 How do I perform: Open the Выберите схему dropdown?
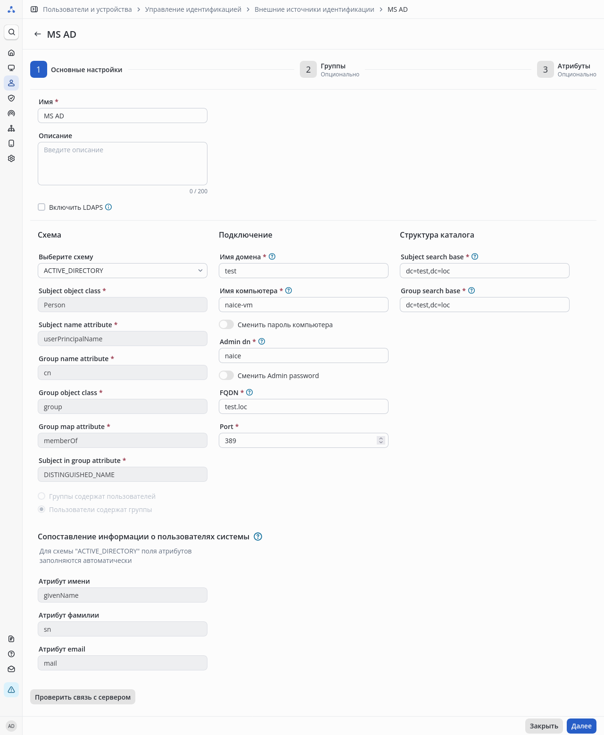(123, 271)
